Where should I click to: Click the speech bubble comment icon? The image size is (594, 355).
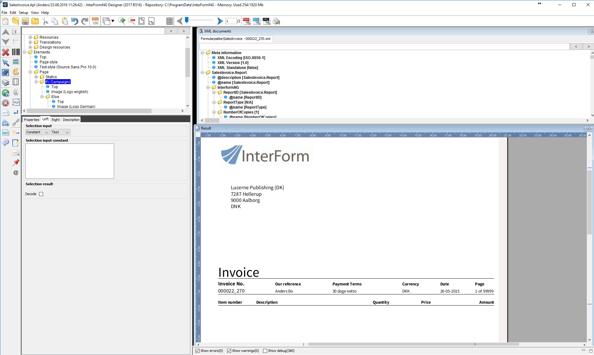(6, 143)
